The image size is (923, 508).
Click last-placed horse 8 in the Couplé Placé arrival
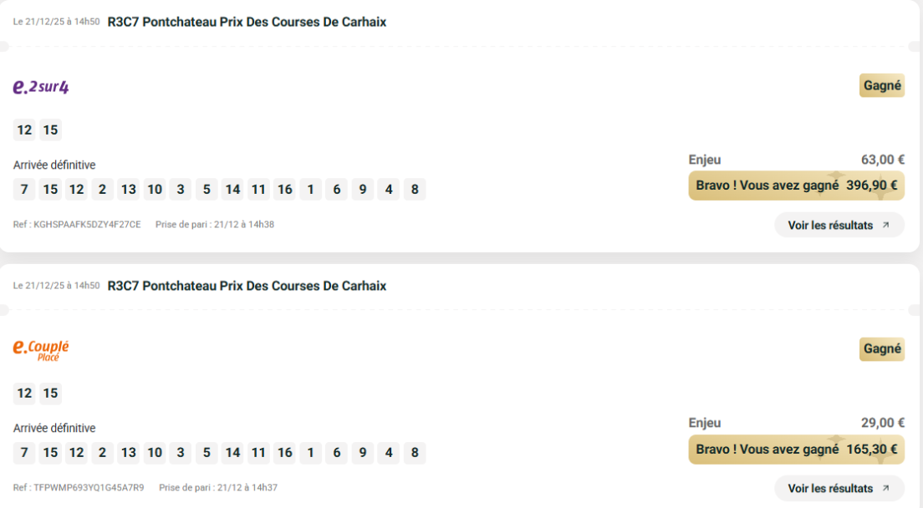click(x=414, y=453)
